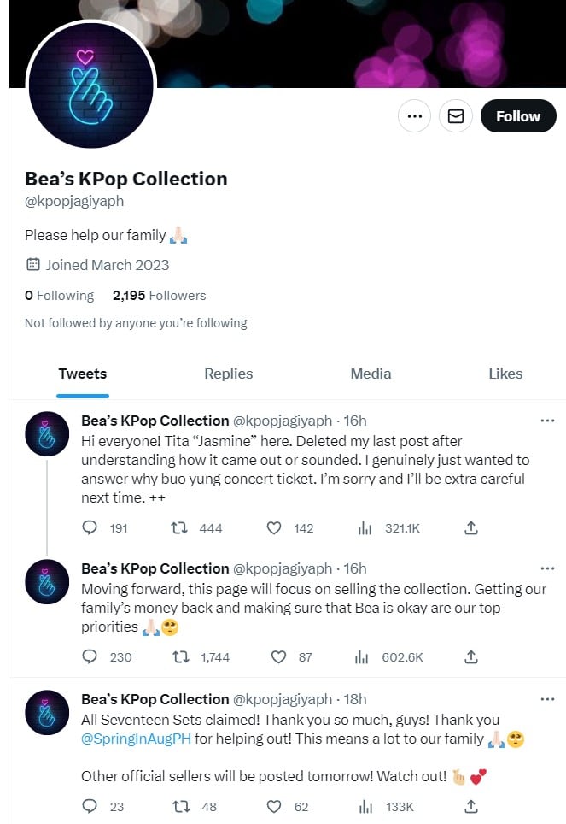The height and width of the screenshot is (824, 566).
Task: Like the tweet with 142 likes
Action: tap(274, 528)
